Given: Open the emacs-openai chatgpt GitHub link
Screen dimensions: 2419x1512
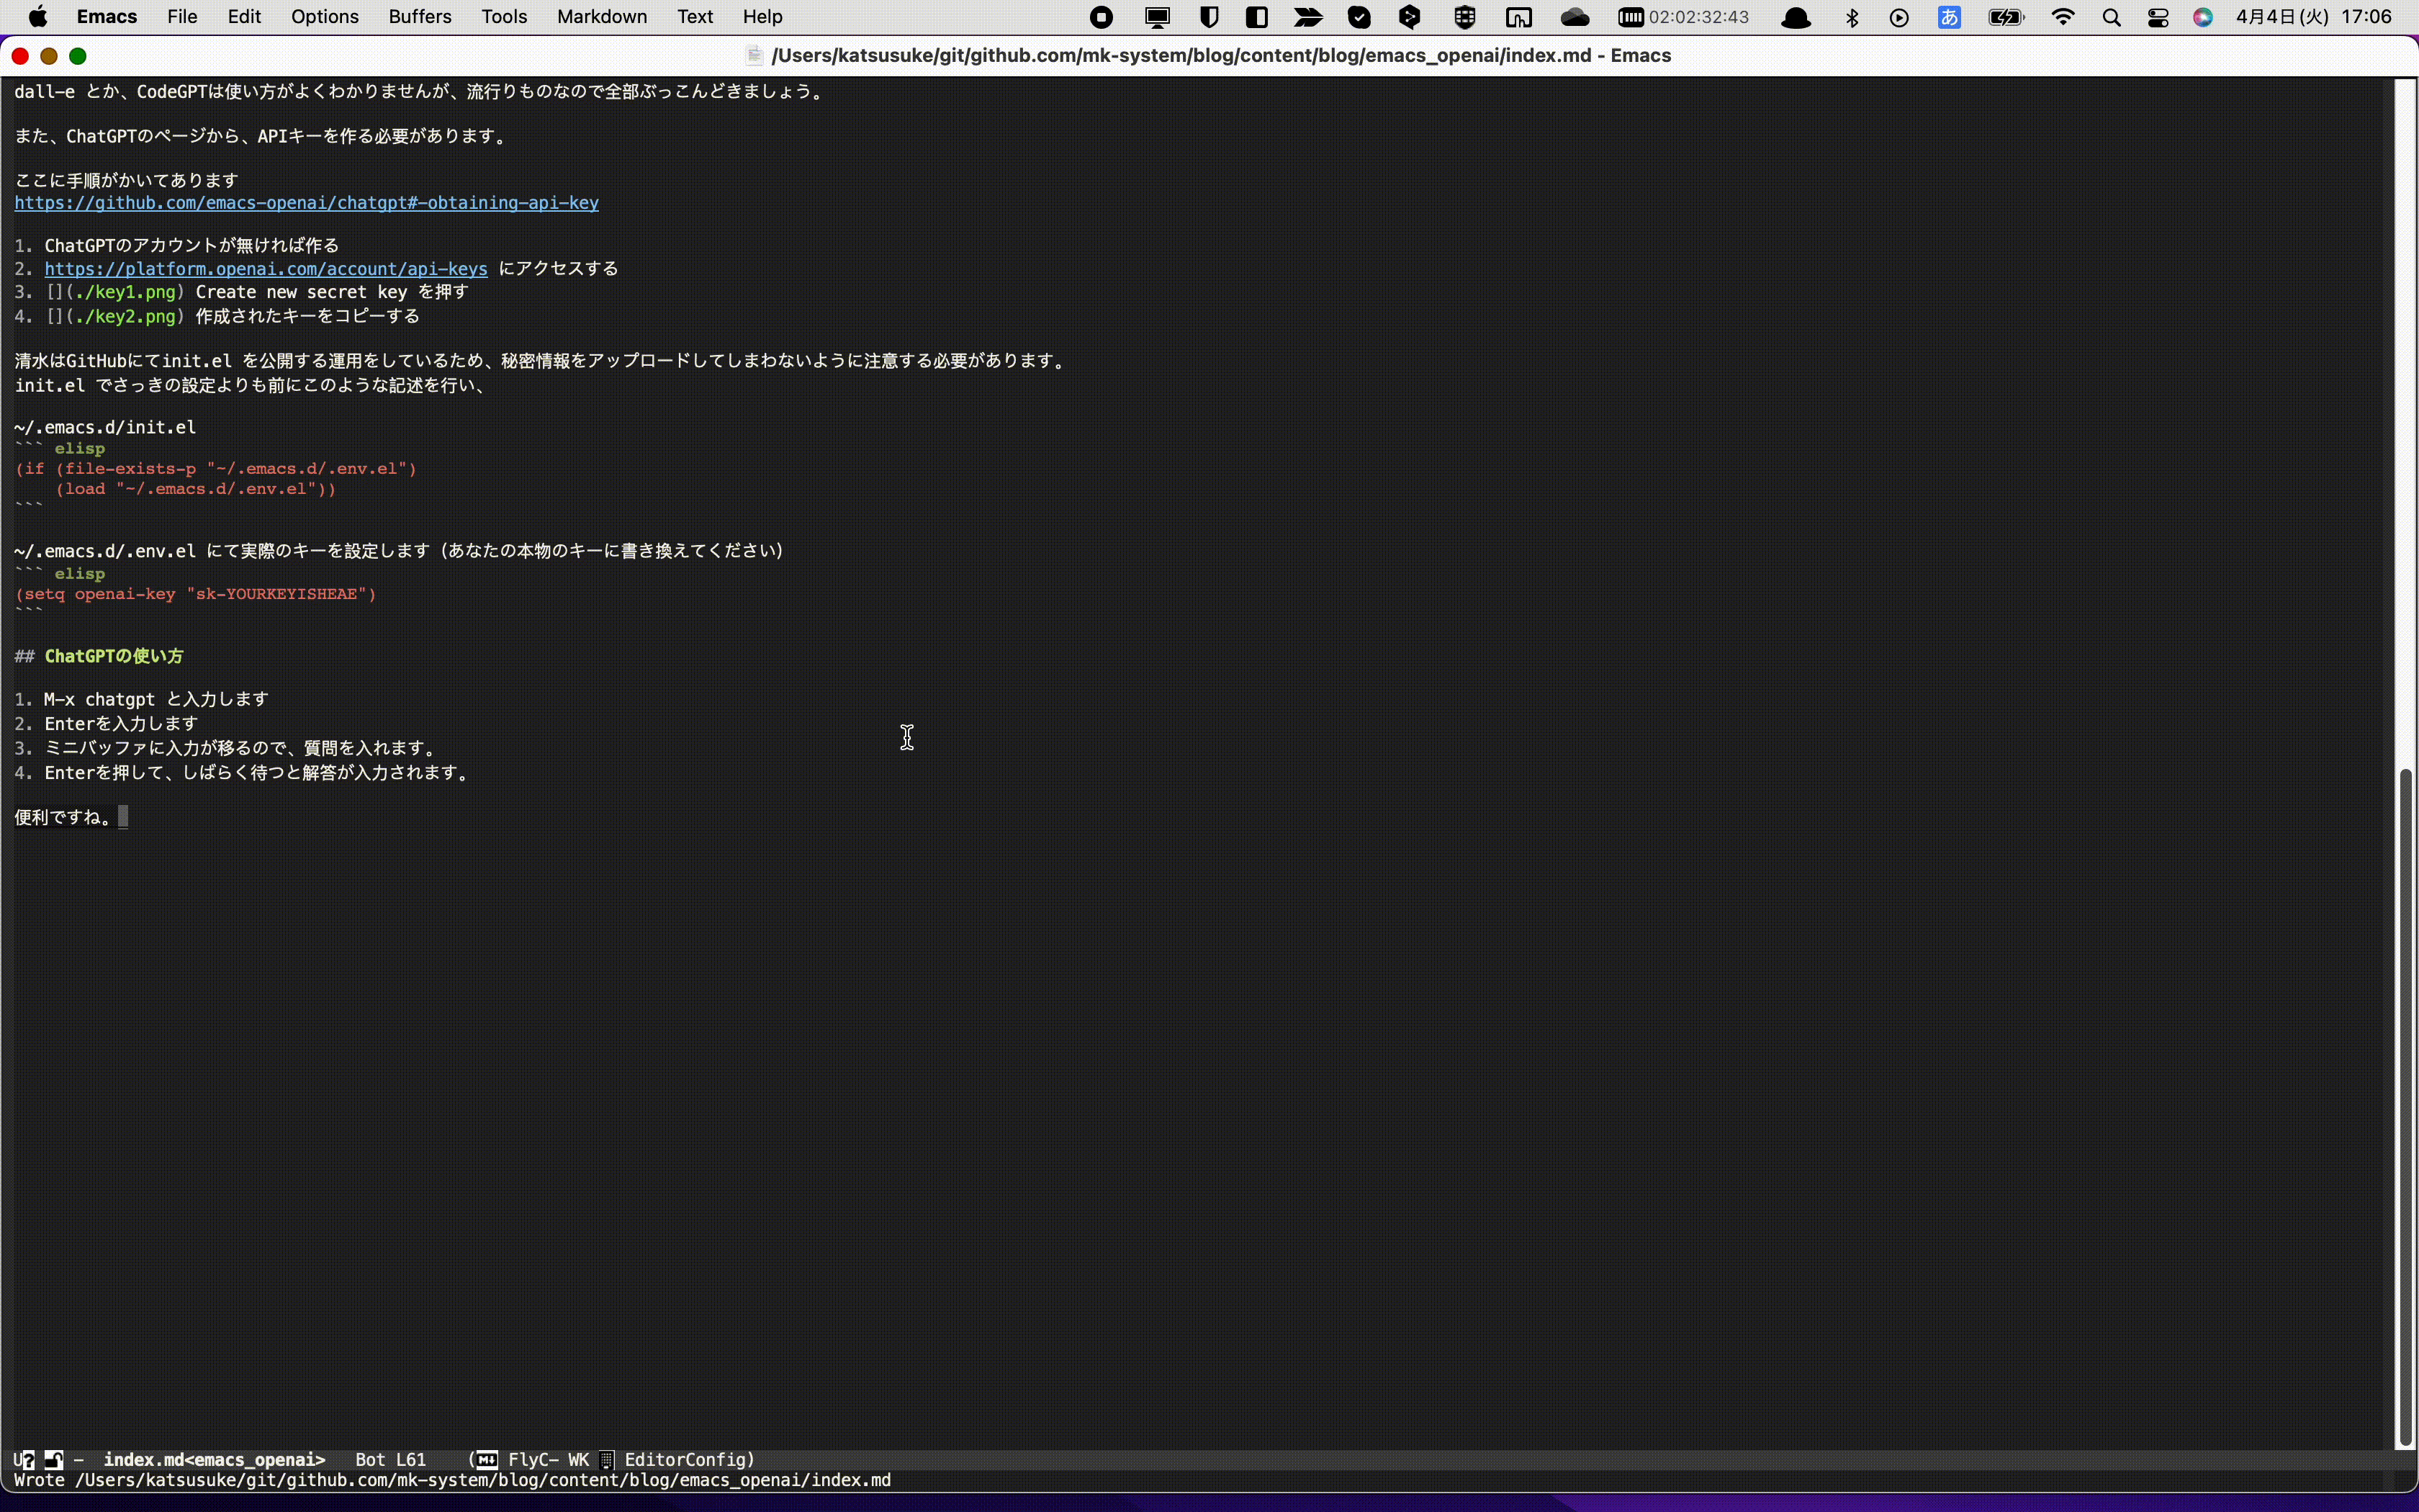Looking at the screenshot, I should pos(306,203).
